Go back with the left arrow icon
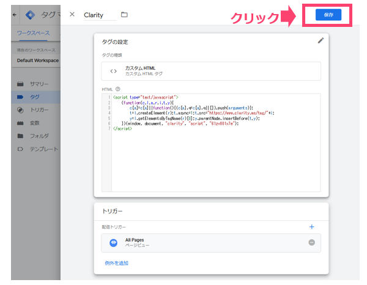Viewport: 367px width, 285px height. coord(15,15)
